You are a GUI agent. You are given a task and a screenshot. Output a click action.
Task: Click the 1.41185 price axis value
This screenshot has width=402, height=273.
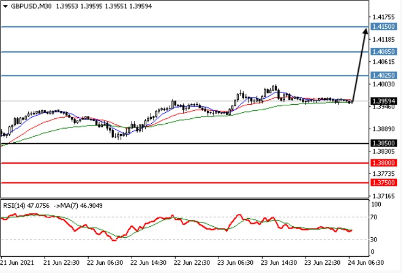(384, 40)
